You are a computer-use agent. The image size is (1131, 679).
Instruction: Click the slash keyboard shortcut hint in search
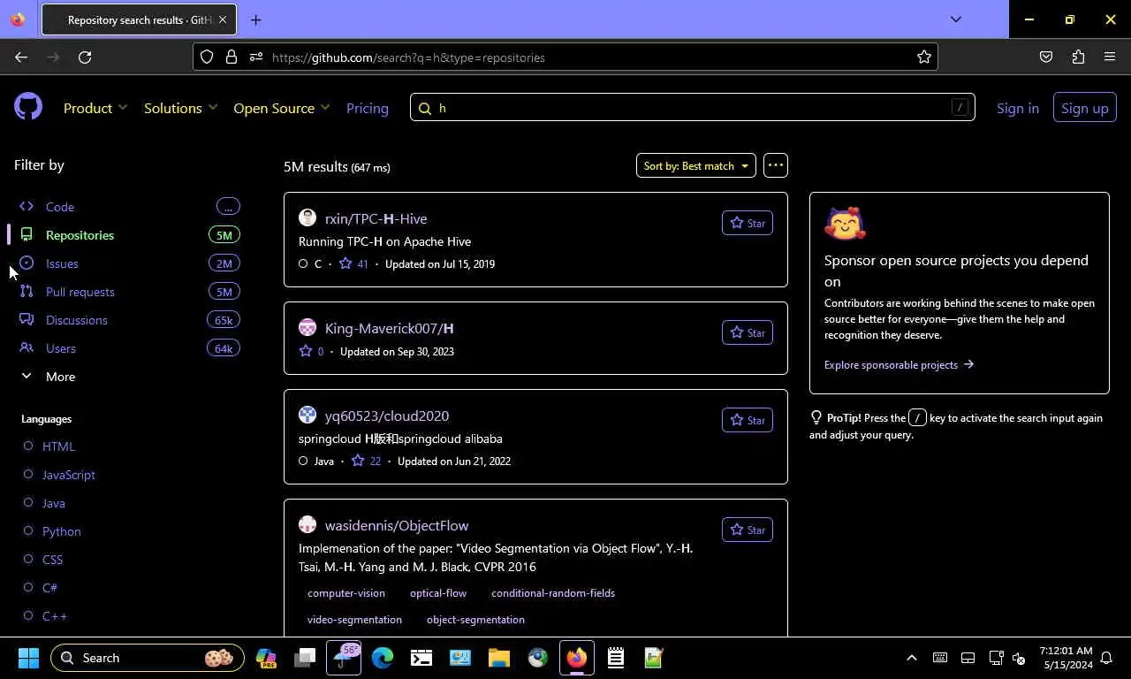(x=960, y=107)
